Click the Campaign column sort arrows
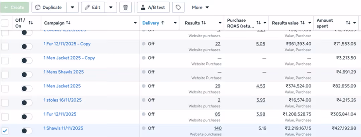Viewport: 361px width, 137px height. 68,23
